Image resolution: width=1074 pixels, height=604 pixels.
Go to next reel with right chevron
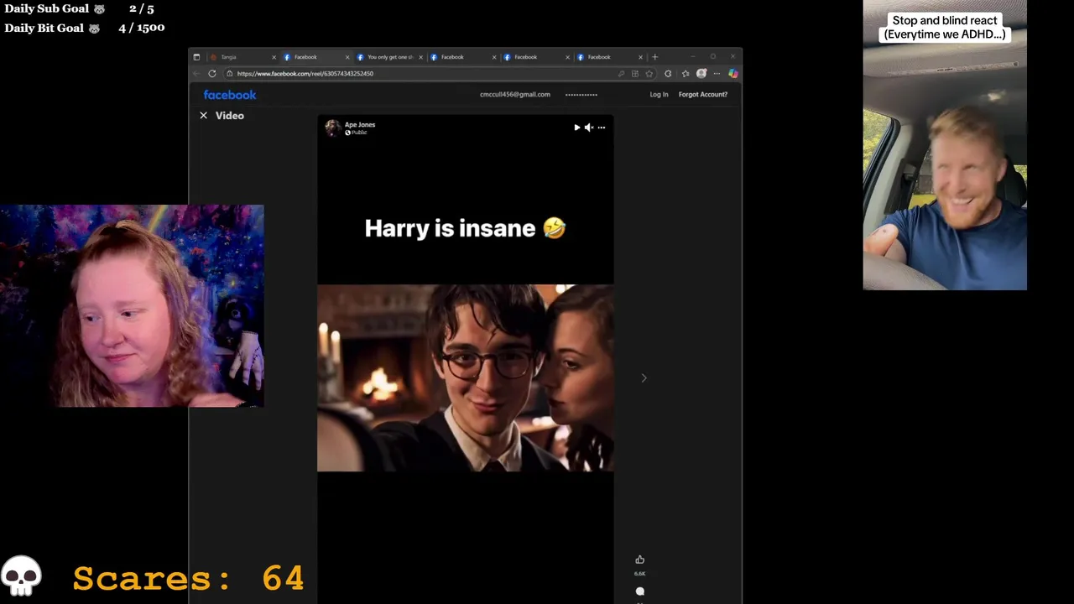click(644, 378)
